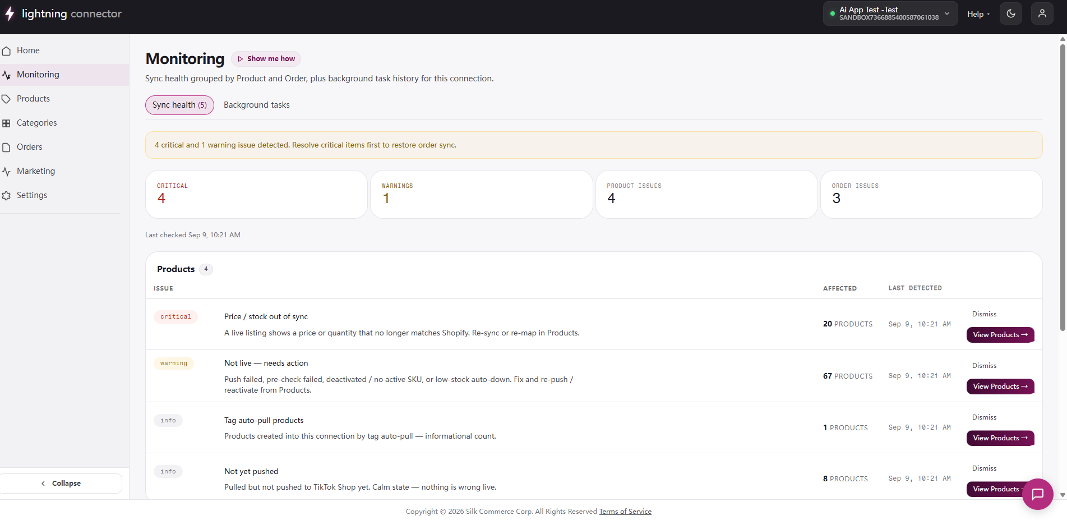1067x520 pixels.
Task: Click the vertical page scrollbar thumb
Action: click(1063, 187)
